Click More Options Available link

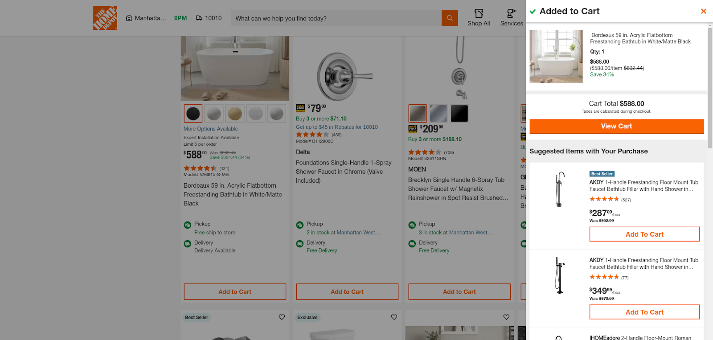(x=211, y=129)
